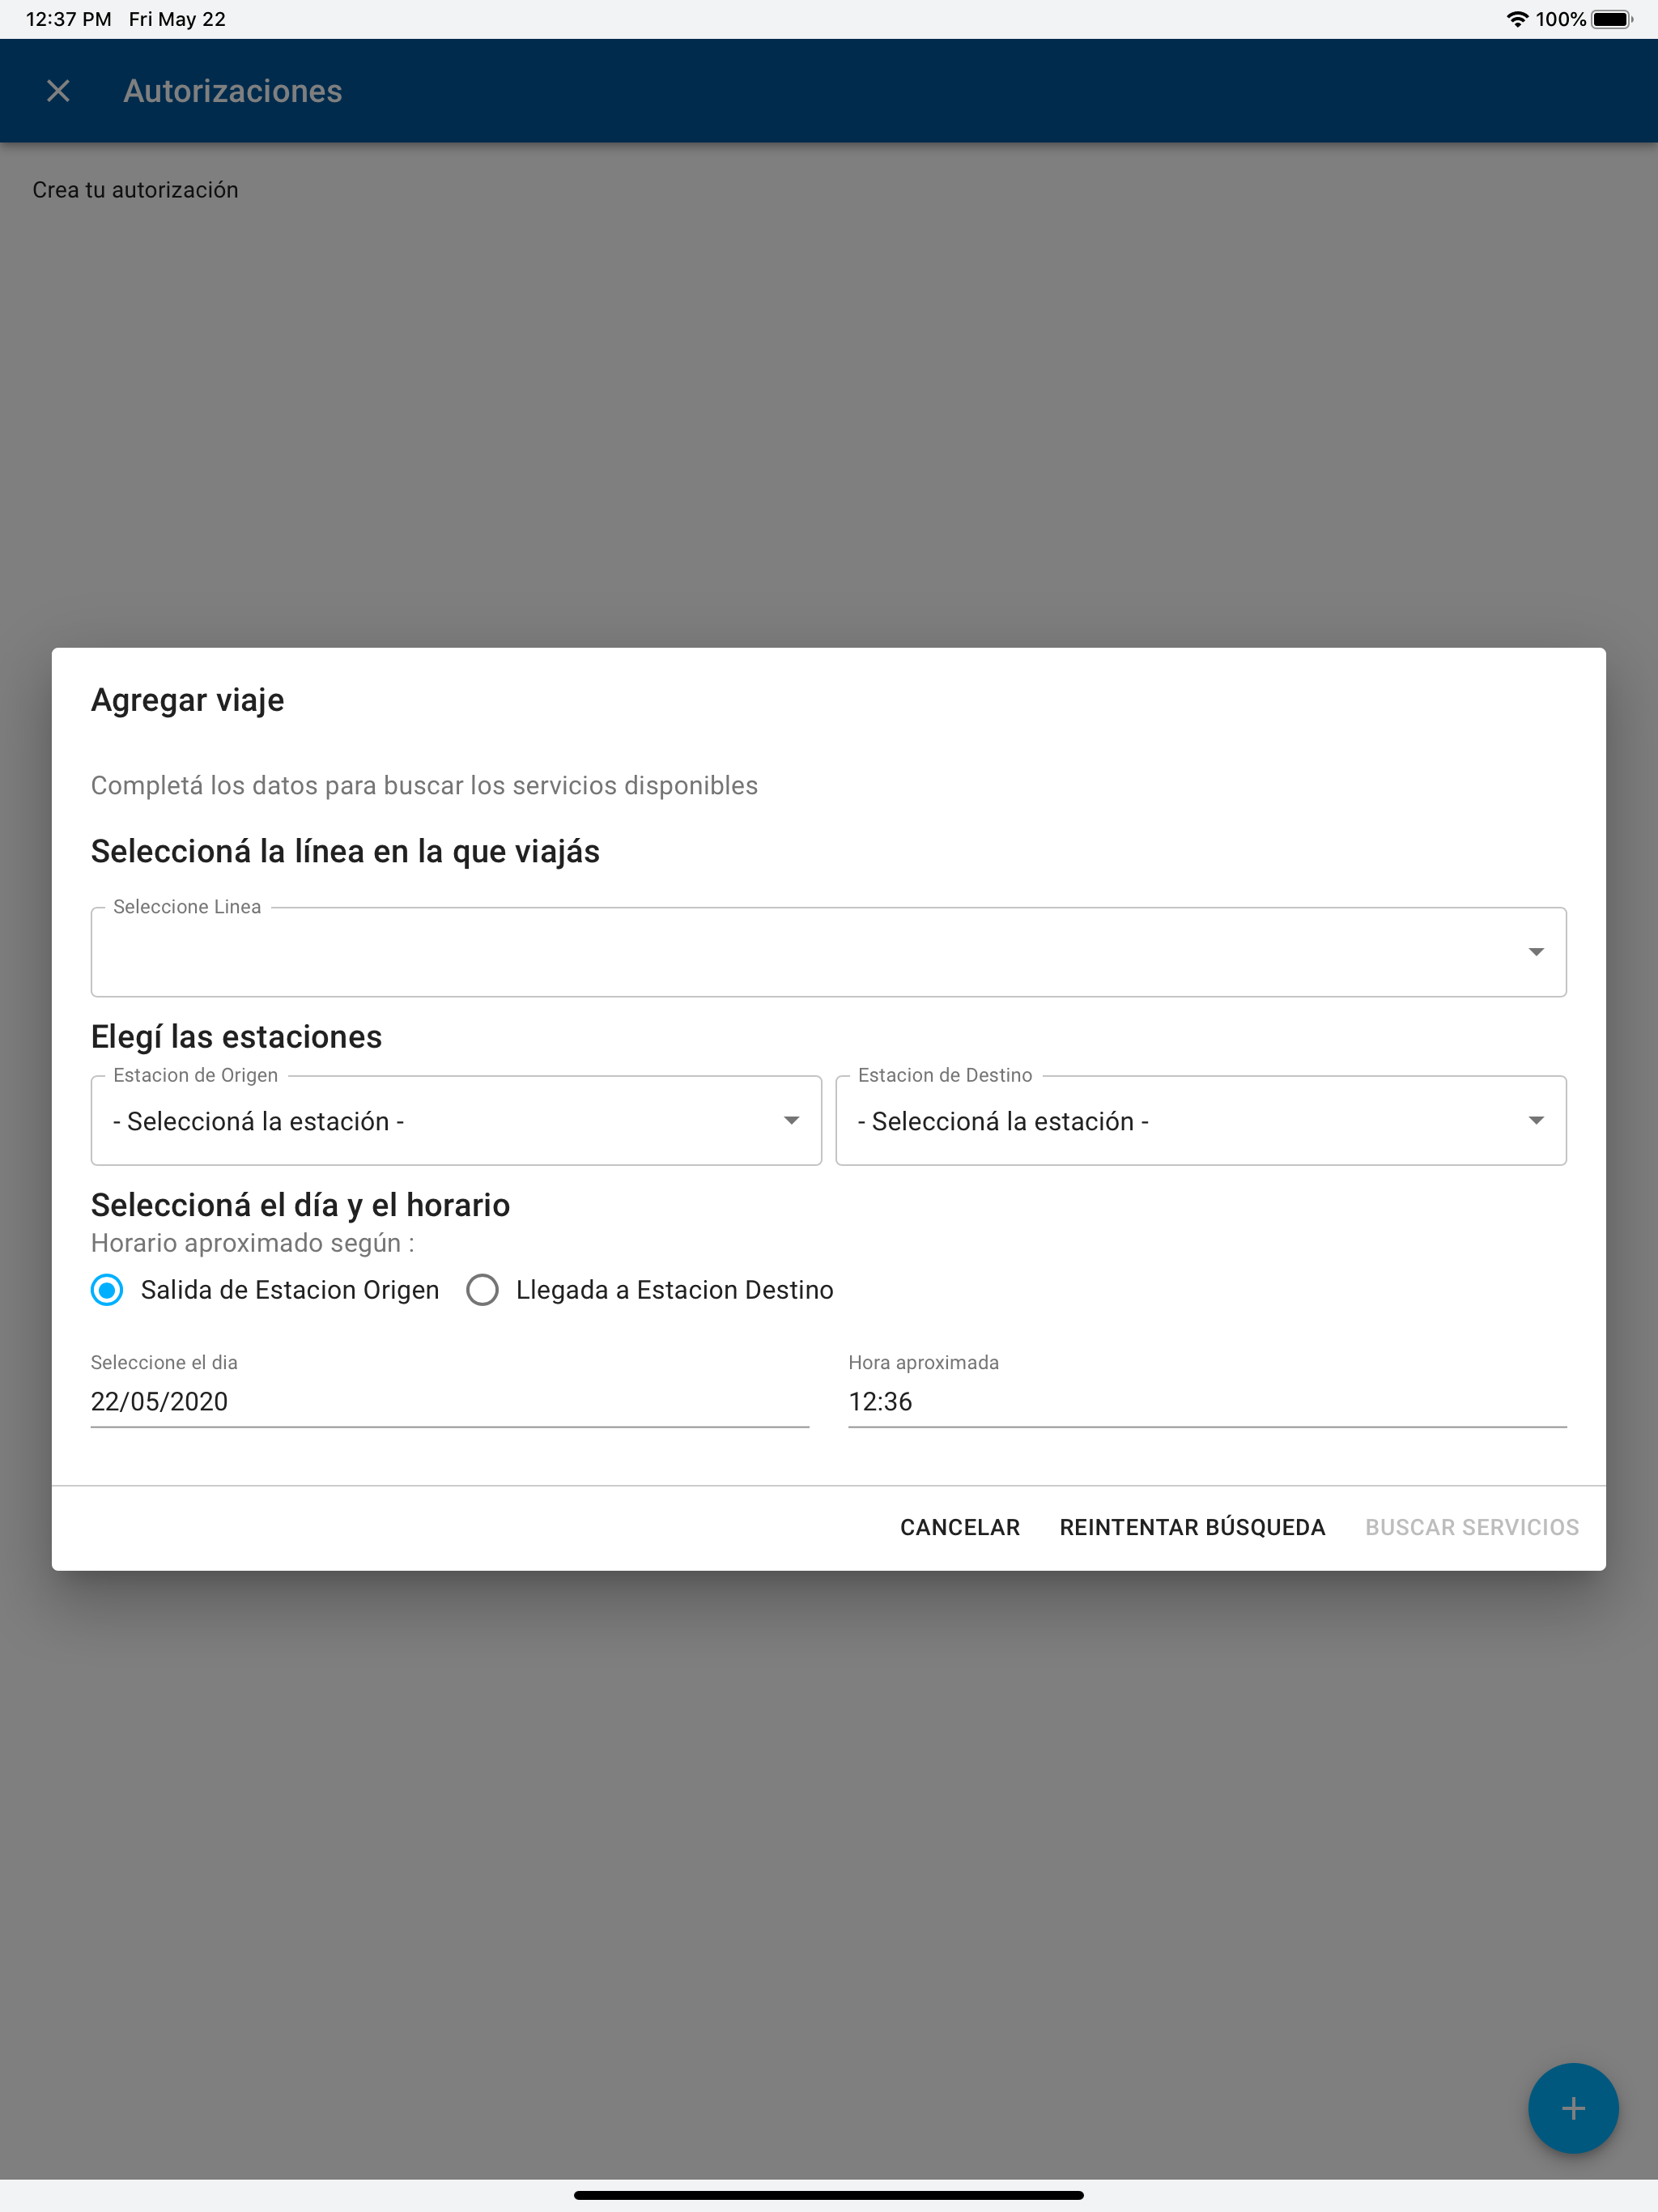
Task: Click the Estacion de Origen arrow icon
Action: point(791,1120)
